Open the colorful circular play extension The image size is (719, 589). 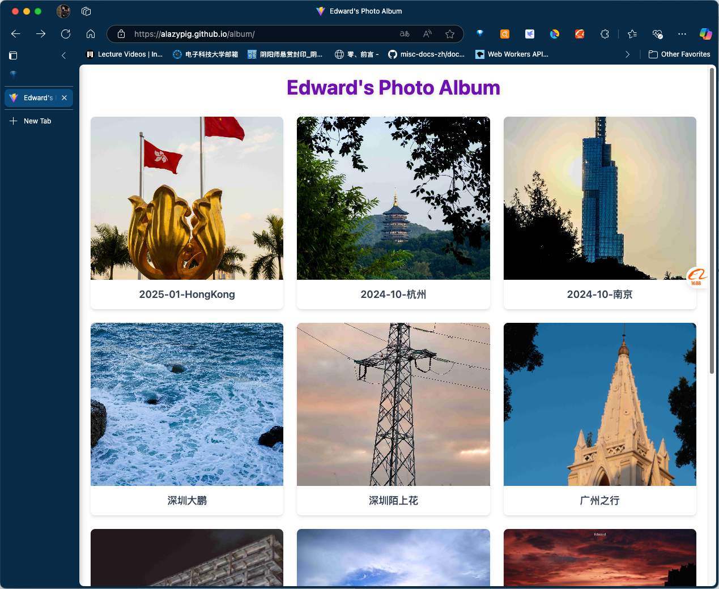tap(555, 34)
